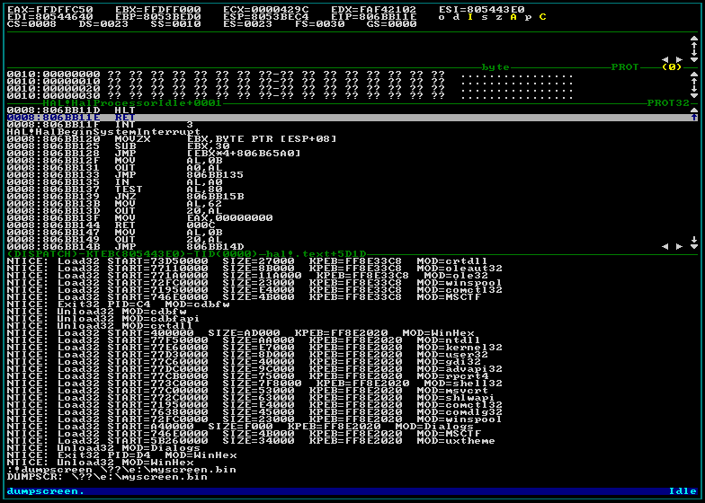Viewport: 705px width, 503px height.
Task: Toggle the zero flag z
Action: 499,16
